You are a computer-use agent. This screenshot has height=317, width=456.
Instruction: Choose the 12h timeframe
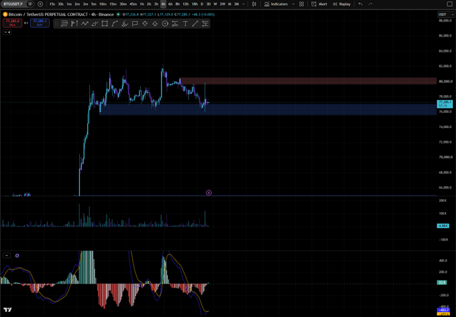(186, 4)
